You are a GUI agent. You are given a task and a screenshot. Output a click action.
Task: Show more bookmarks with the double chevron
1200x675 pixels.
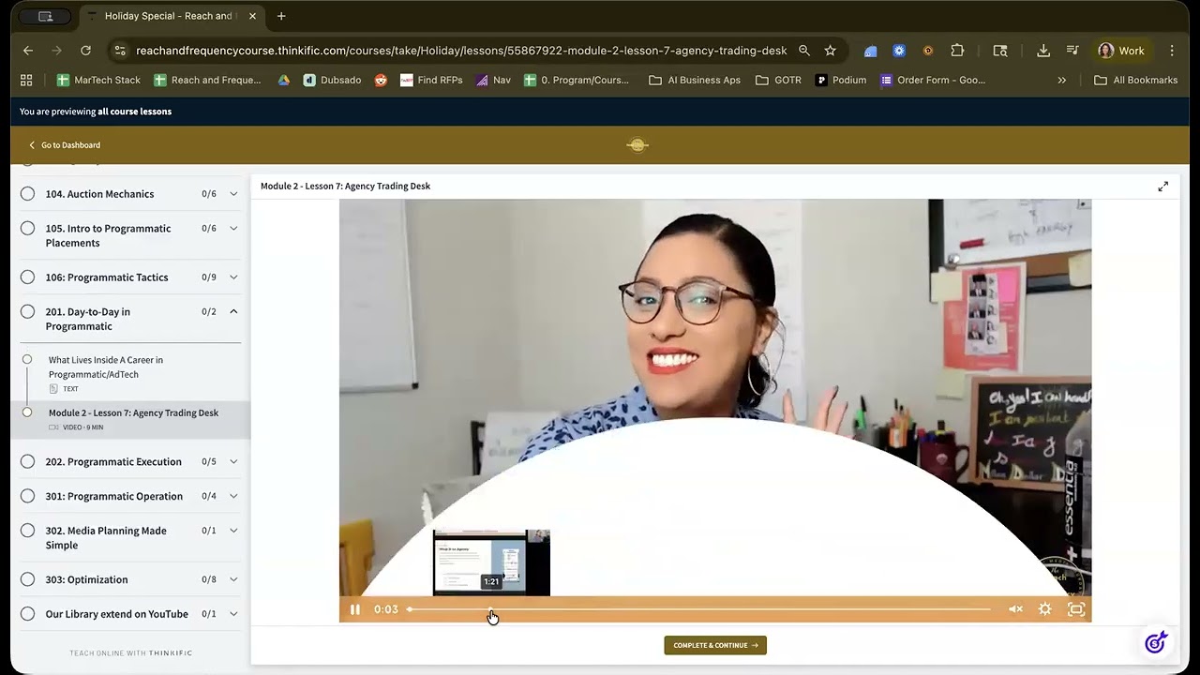1062,81
